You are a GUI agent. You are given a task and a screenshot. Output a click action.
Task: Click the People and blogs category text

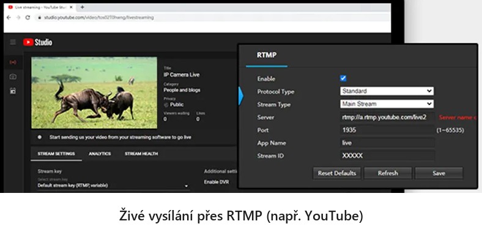pos(182,90)
